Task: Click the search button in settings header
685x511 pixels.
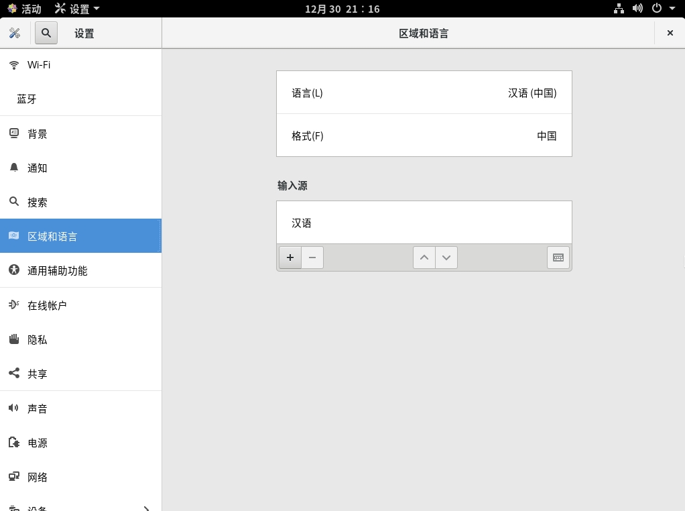Action: 46,34
